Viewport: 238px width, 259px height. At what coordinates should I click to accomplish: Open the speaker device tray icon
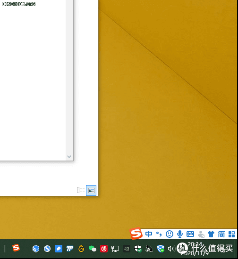click(x=149, y=249)
